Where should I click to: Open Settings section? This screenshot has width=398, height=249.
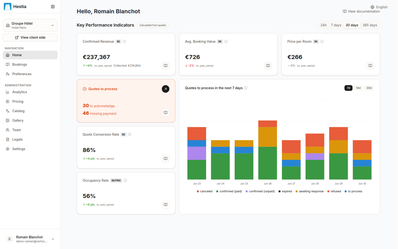[x=30, y=149]
